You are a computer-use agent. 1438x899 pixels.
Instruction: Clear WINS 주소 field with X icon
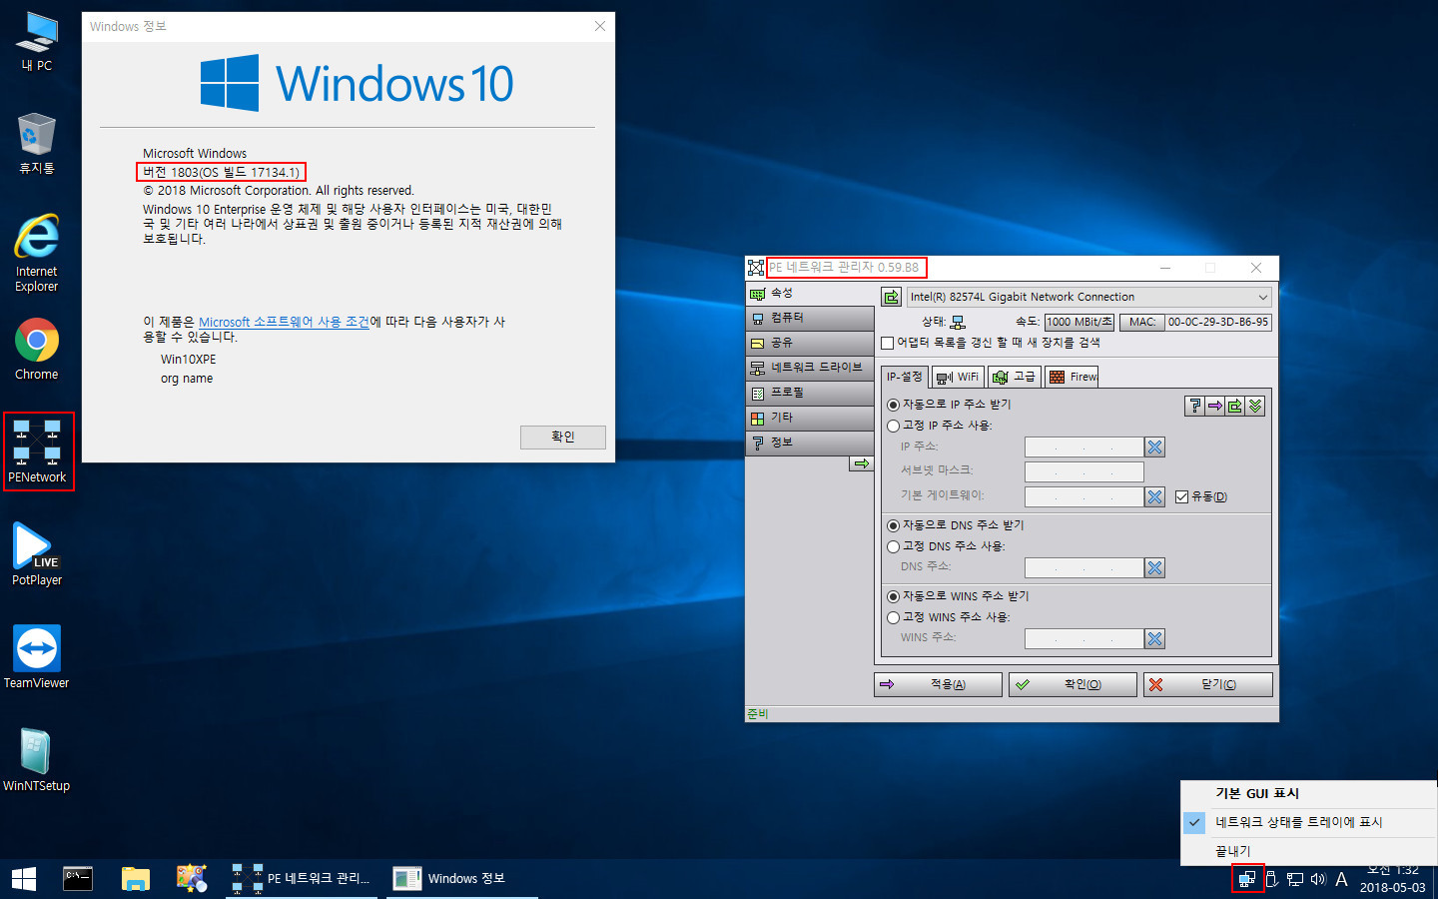click(1154, 638)
